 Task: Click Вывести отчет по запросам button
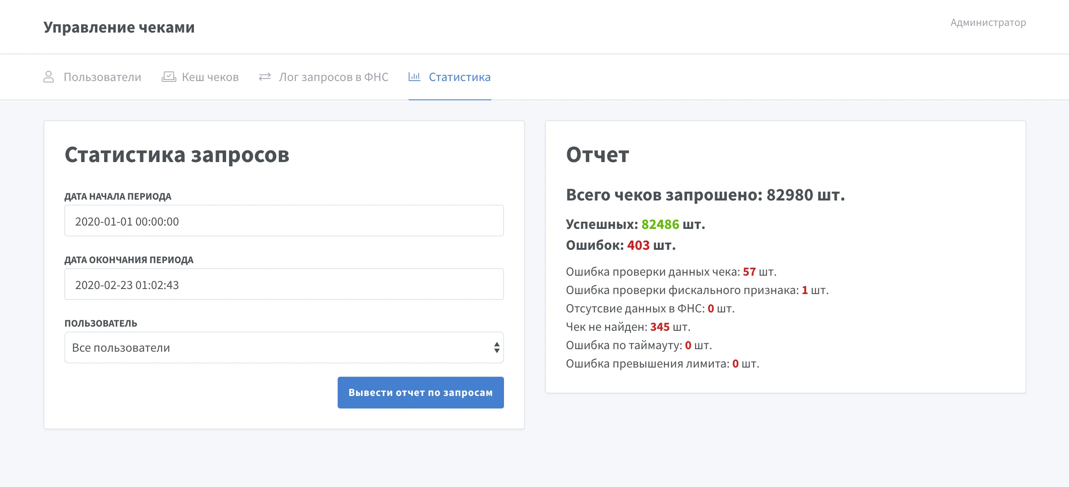(x=420, y=392)
